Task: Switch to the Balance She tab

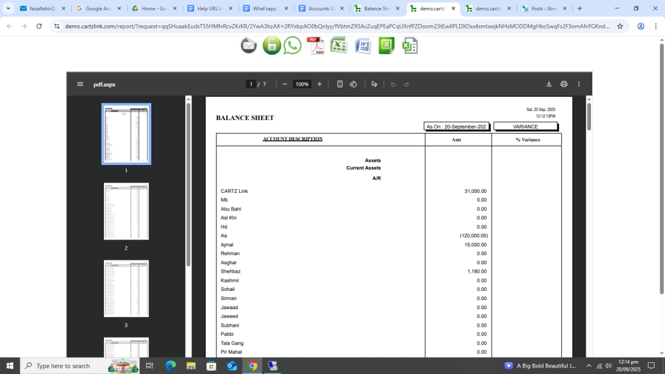Action: (x=377, y=8)
